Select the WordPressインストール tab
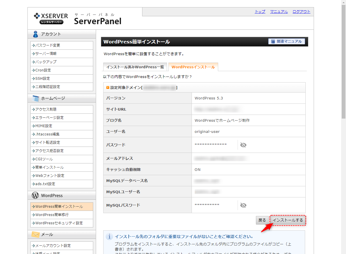 coord(193,67)
